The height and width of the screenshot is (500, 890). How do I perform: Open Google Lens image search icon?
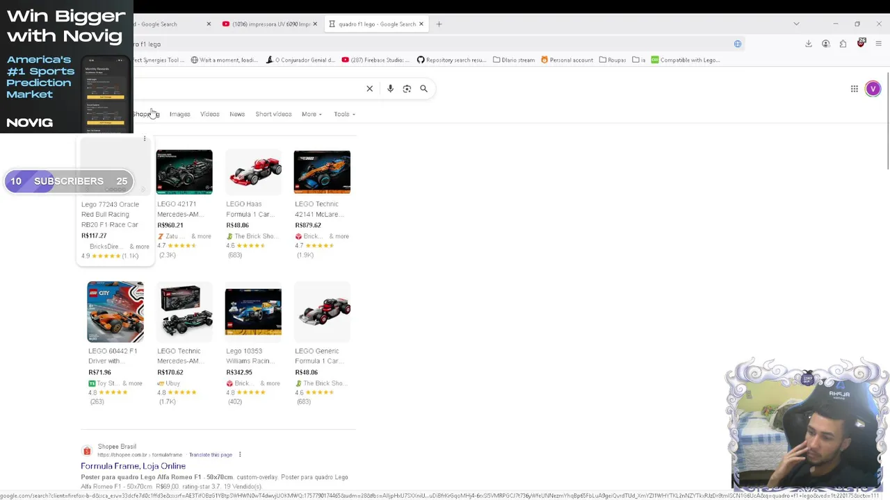(x=407, y=88)
